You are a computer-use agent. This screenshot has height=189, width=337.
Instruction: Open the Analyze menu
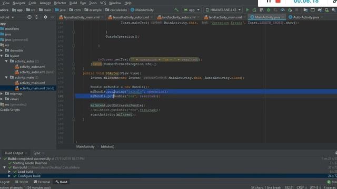point(45,3)
